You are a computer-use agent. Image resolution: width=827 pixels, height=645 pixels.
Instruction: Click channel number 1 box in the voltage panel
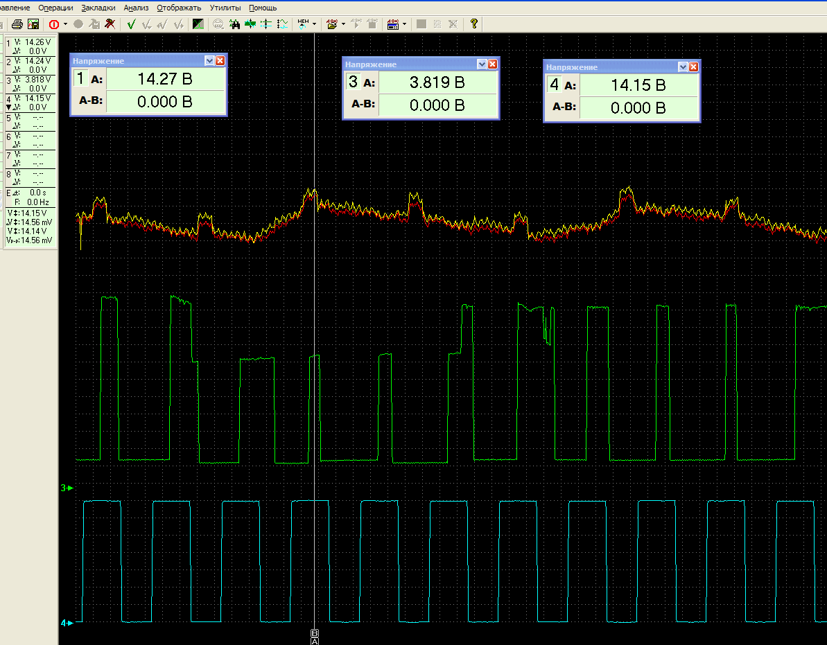click(x=80, y=78)
